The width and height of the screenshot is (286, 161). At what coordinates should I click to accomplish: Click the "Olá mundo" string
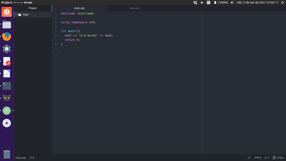(88, 35)
